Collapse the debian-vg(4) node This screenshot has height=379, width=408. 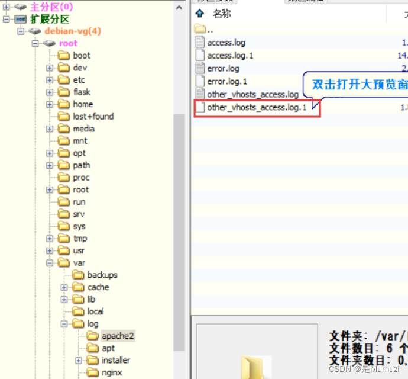click(x=21, y=31)
